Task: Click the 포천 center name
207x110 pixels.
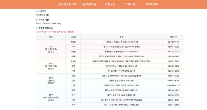Action: pos(73,66)
